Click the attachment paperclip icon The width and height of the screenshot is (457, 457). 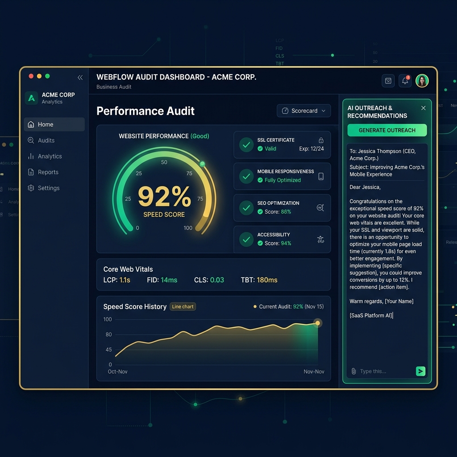(353, 371)
